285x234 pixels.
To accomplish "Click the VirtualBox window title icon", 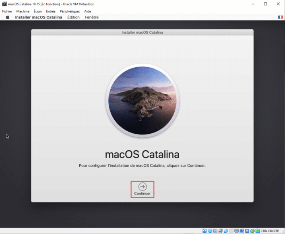I will click(4, 4).
